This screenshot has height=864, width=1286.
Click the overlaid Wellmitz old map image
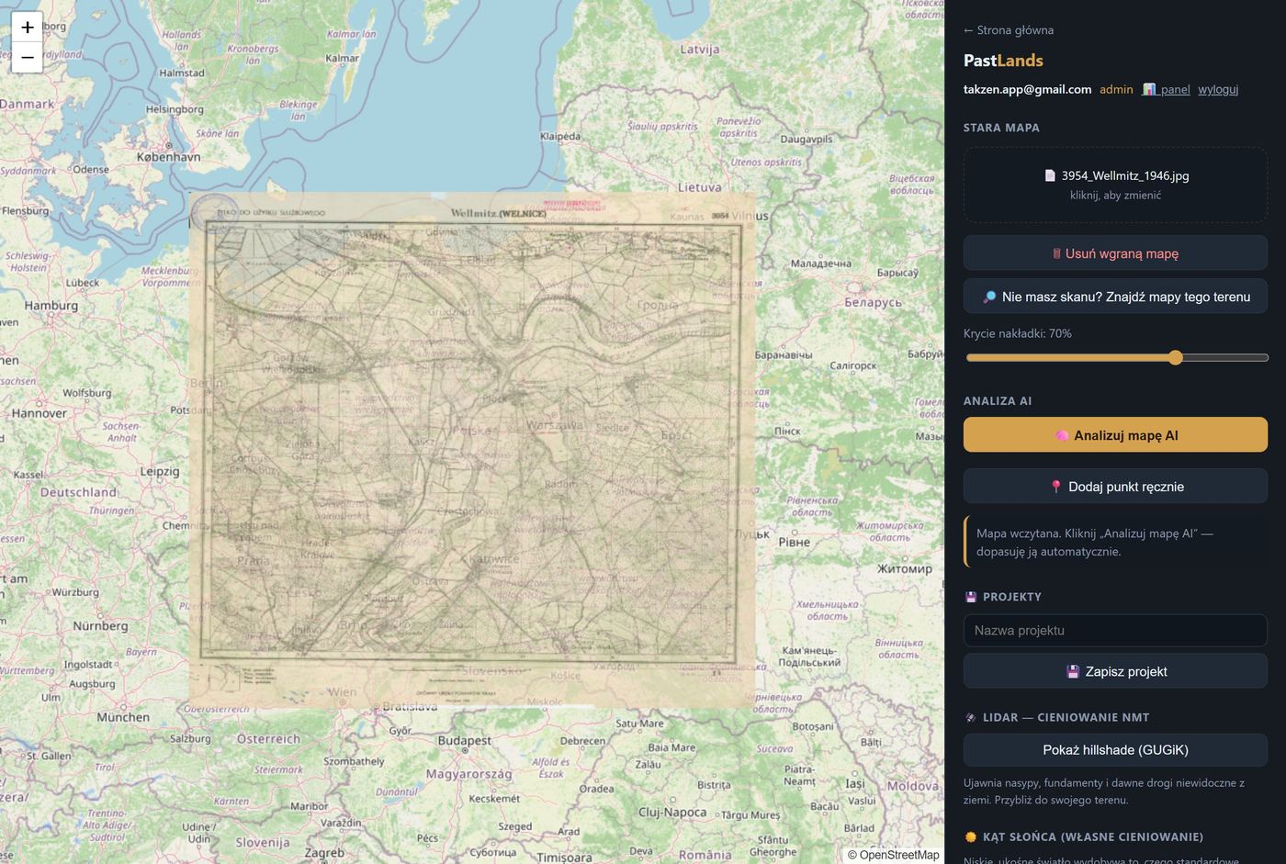click(472, 448)
